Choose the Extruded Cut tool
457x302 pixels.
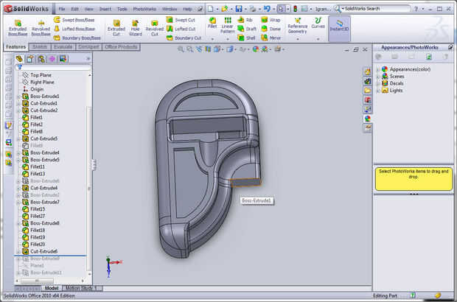pyautogui.click(x=116, y=26)
